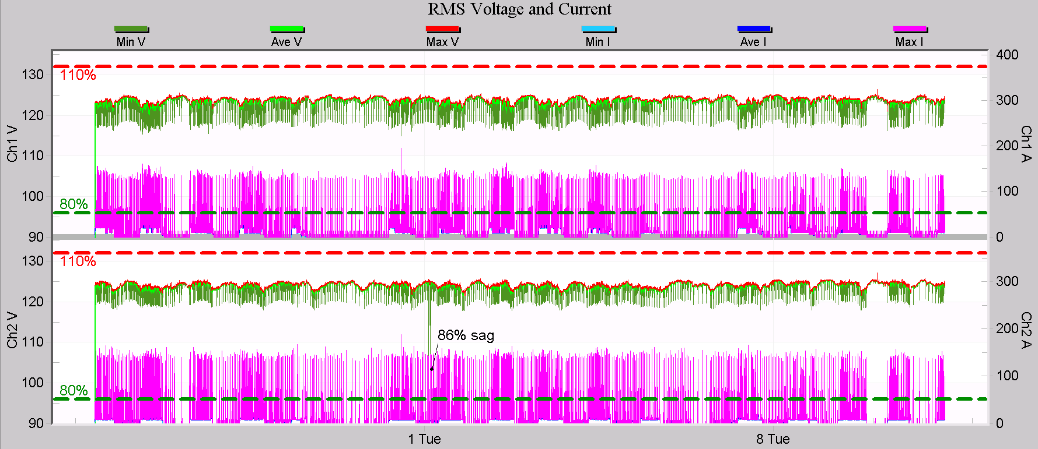This screenshot has height=449, width=1038.
Task: Click the "Ch2 A" right axis title
Action: pyautogui.click(x=1026, y=330)
